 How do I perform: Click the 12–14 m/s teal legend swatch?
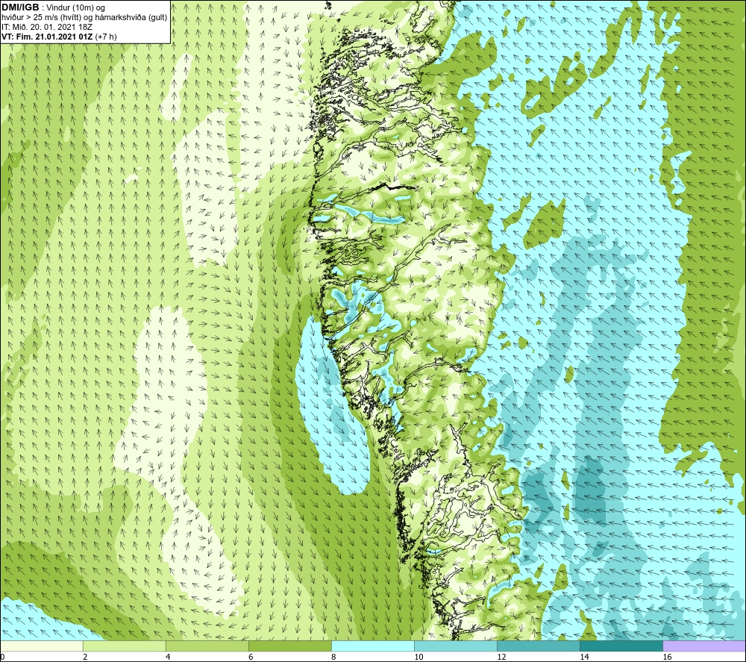pyautogui.click(x=538, y=646)
